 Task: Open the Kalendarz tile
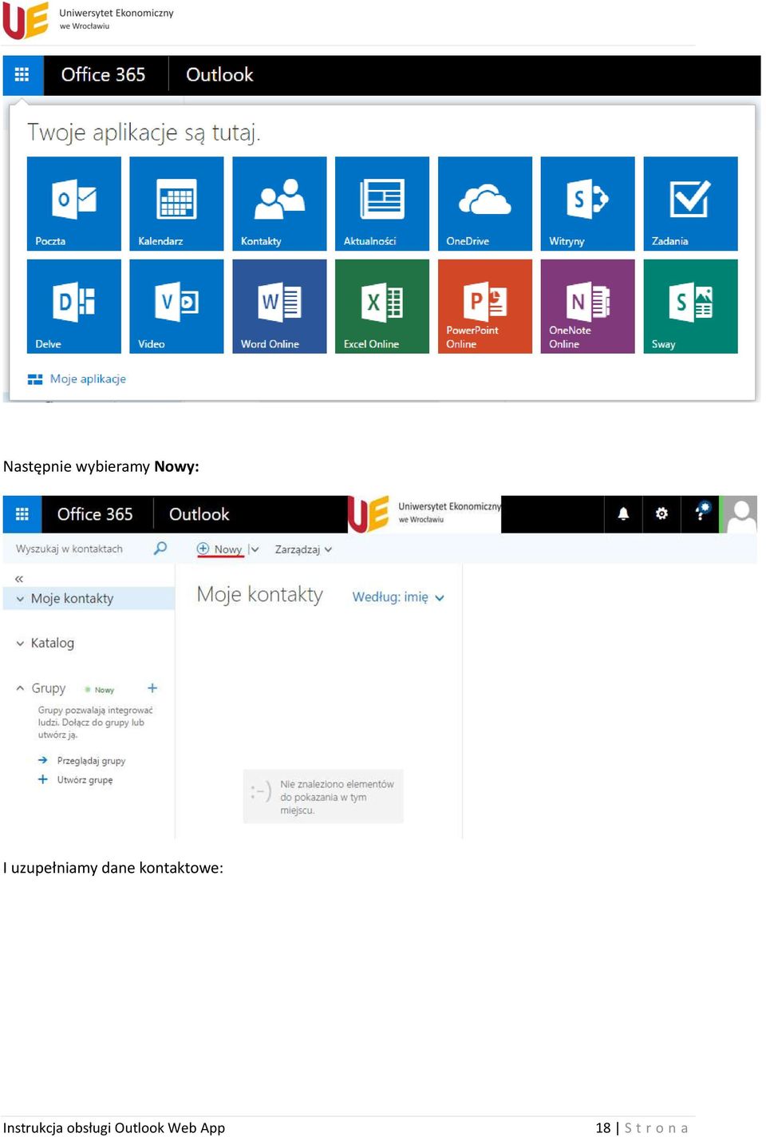(176, 204)
